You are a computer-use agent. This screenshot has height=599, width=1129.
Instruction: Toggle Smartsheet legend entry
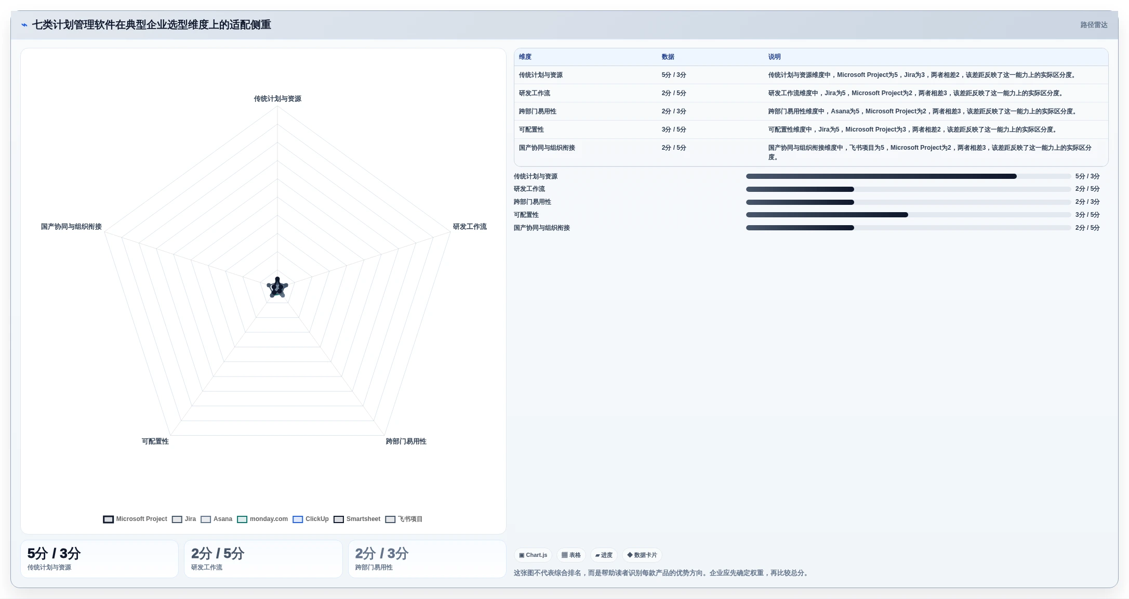pos(357,519)
